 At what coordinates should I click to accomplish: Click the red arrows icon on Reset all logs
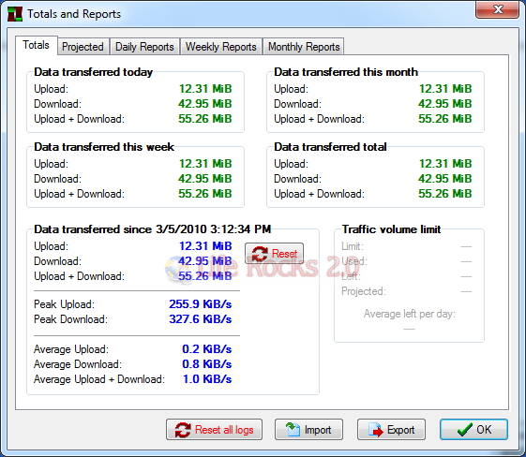183,430
